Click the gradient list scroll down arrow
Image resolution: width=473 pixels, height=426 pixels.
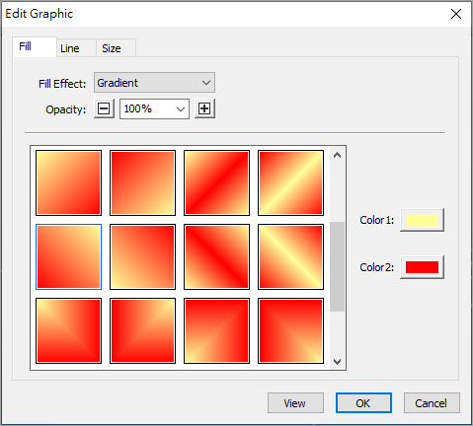point(337,362)
